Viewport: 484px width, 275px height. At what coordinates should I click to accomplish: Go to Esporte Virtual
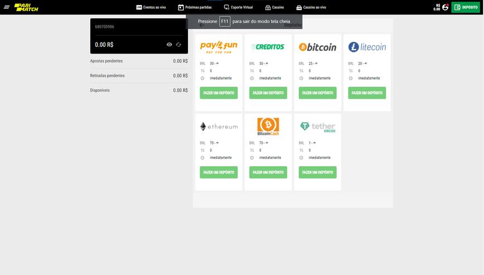[x=238, y=7]
